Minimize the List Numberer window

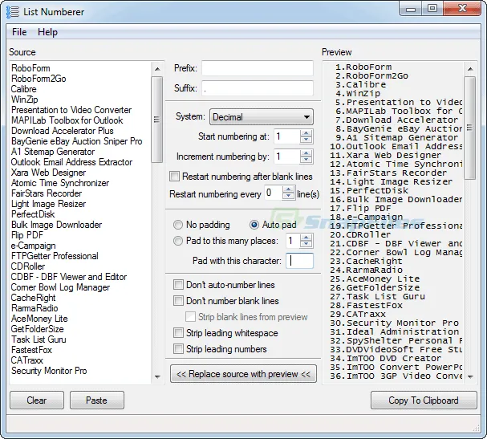pos(410,9)
